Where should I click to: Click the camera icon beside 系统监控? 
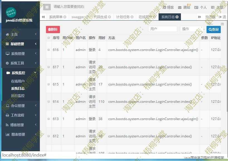tap(8, 73)
